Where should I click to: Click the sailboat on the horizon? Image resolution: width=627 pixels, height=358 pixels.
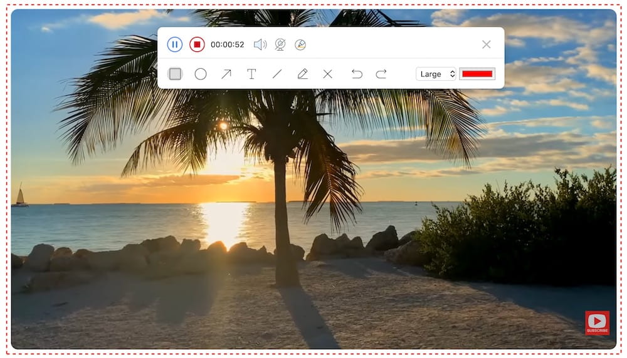[x=20, y=196]
